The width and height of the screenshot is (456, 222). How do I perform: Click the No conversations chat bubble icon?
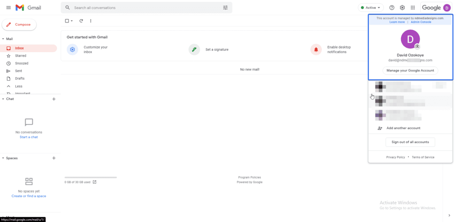29,122
